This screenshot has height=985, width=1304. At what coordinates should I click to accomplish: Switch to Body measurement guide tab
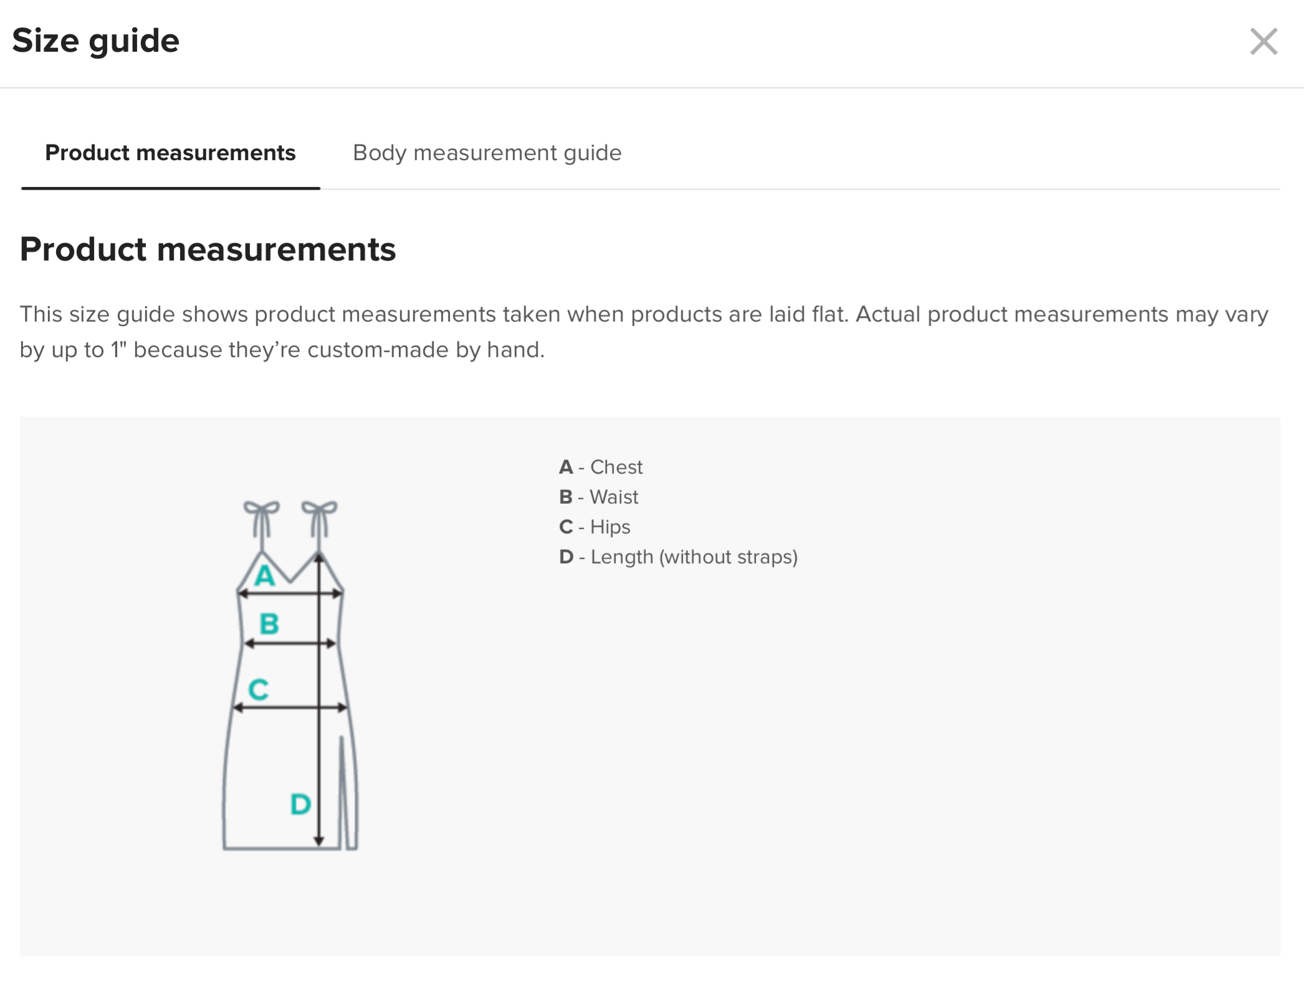click(487, 153)
